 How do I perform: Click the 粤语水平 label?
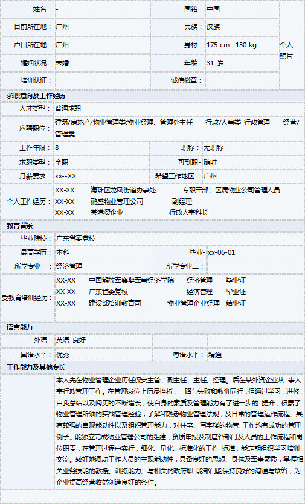click(188, 355)
